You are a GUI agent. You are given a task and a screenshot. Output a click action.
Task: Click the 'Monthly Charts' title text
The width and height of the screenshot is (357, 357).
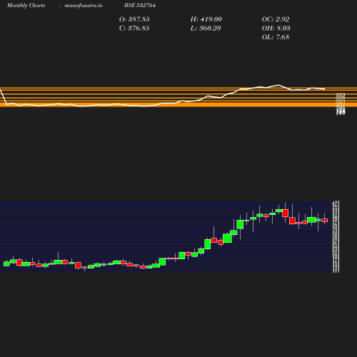(x=26, y=5)
